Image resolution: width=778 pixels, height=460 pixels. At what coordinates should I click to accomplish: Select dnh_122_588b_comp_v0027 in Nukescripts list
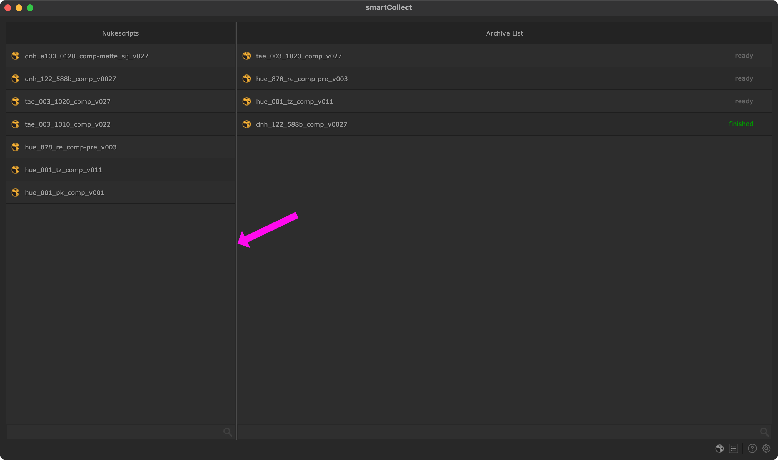point(70,79)
